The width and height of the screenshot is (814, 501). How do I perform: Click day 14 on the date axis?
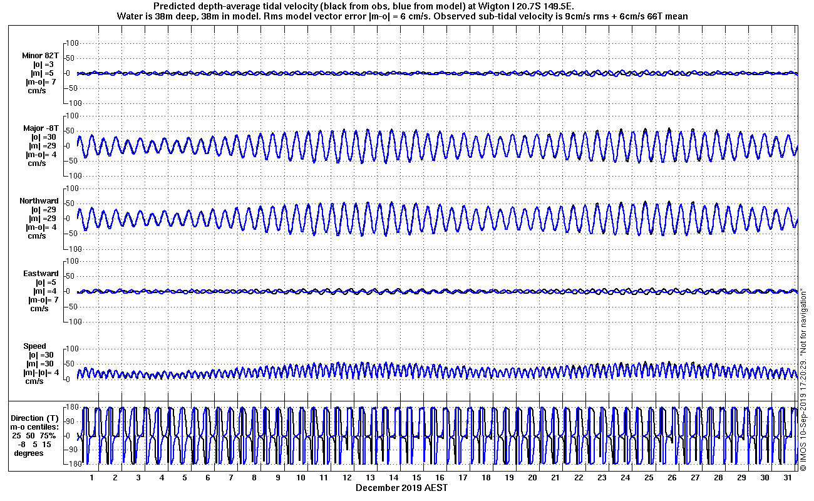393,477
